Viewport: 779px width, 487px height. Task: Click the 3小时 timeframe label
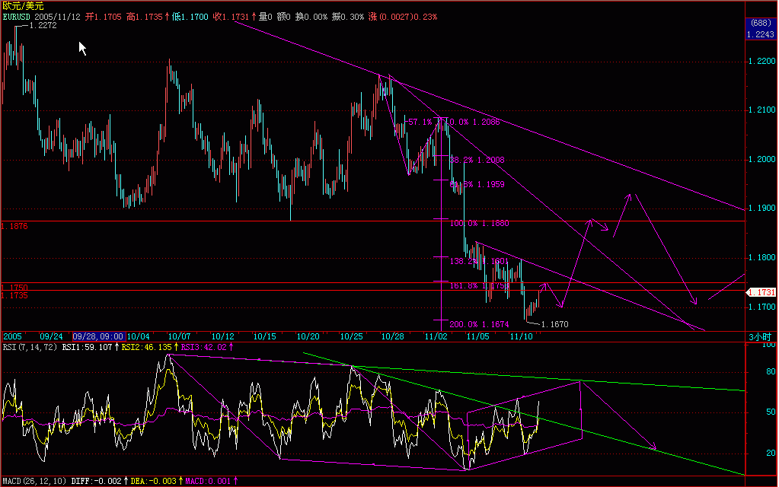[760, 337]
